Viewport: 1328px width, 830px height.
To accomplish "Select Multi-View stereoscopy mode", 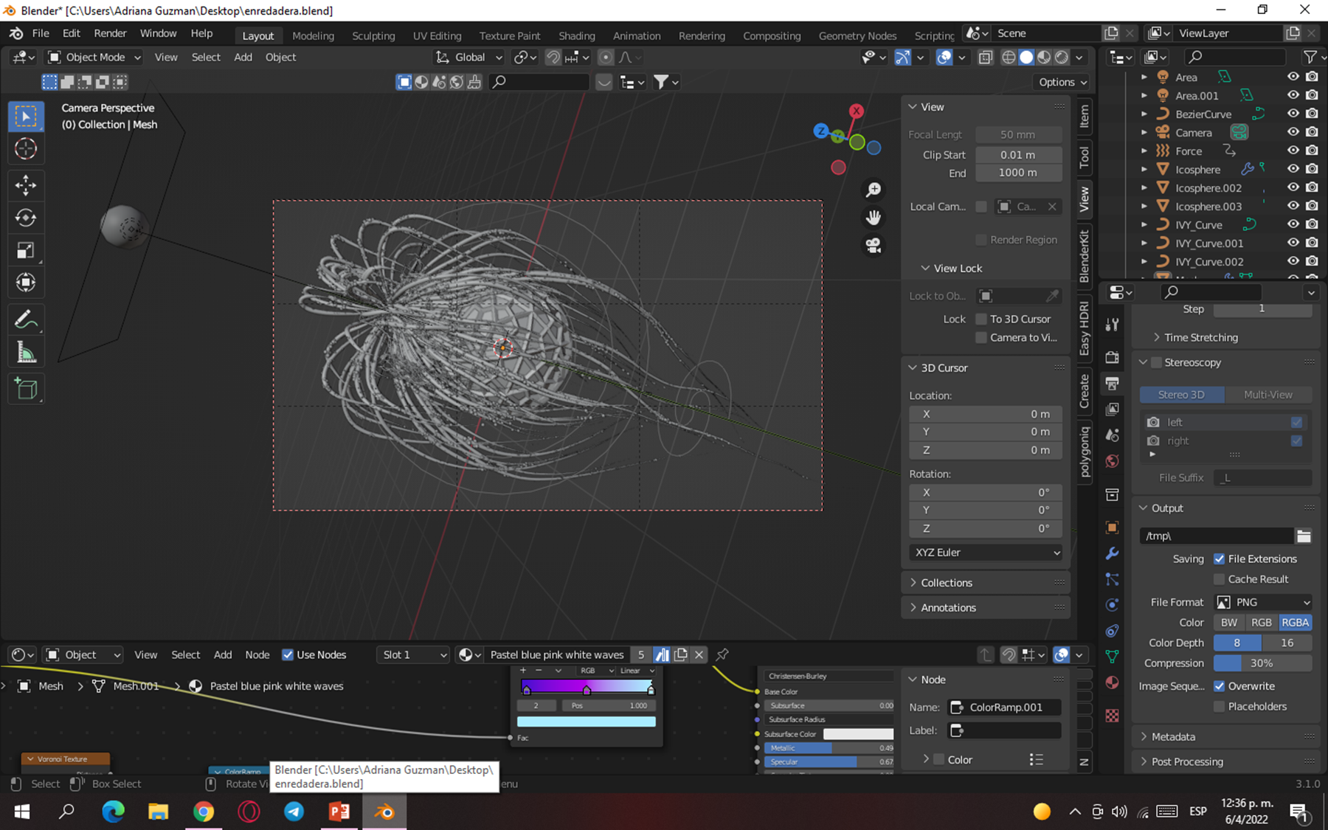I will pos(1268,395).
